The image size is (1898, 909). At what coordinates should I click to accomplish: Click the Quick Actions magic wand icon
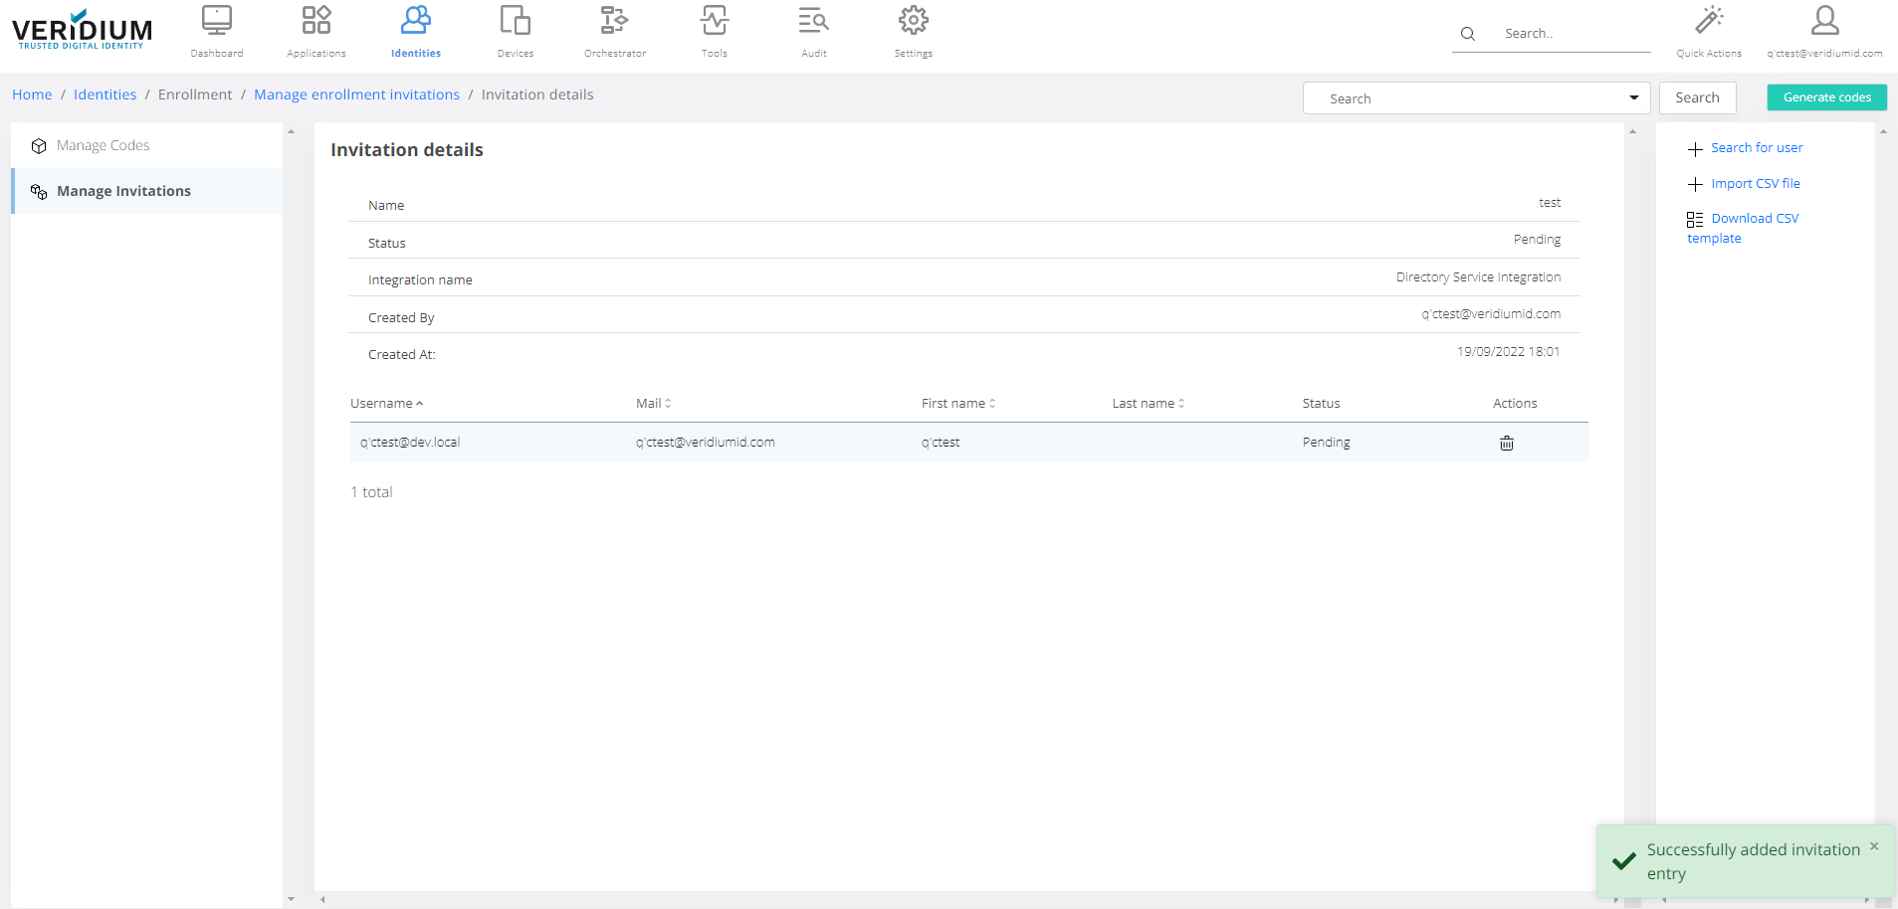pos(1708,21)
